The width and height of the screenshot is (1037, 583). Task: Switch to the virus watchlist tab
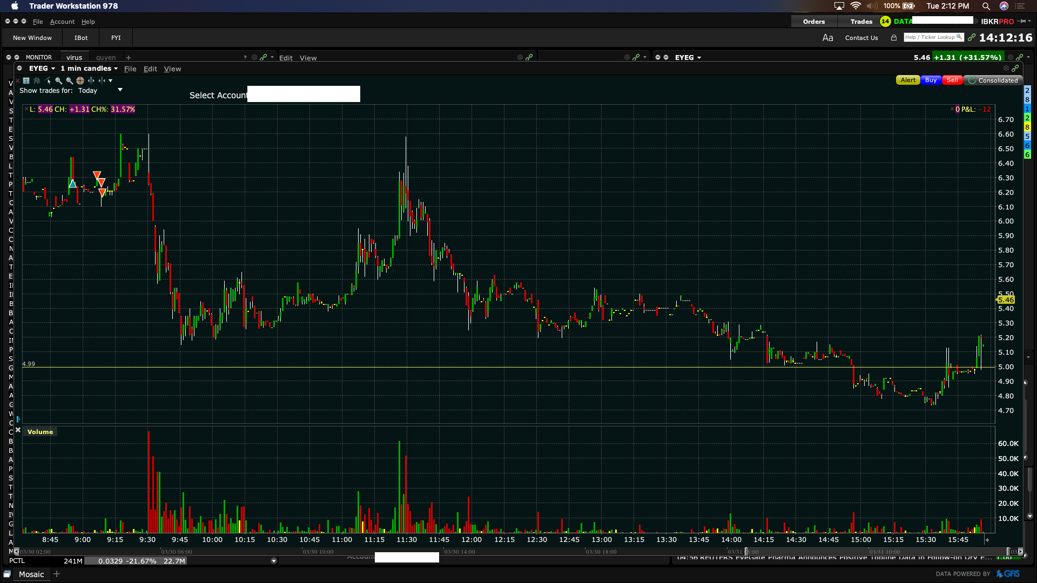(x=75, y=57)
